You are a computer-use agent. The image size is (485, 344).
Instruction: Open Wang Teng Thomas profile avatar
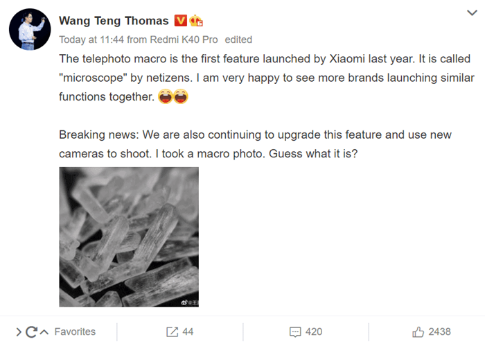30,29
